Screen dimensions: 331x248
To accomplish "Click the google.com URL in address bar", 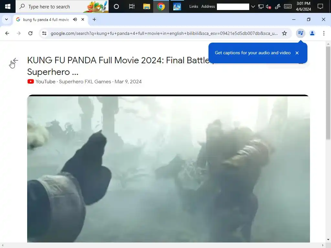I will coord(164,33).
